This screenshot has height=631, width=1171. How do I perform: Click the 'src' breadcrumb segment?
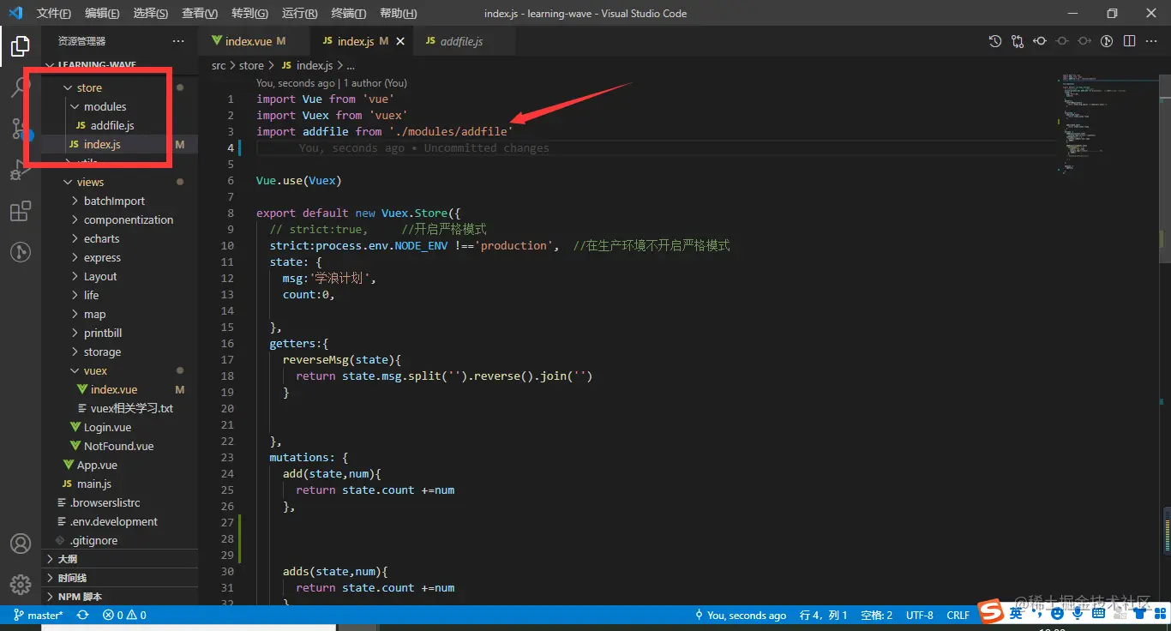(x=219, y=65)
